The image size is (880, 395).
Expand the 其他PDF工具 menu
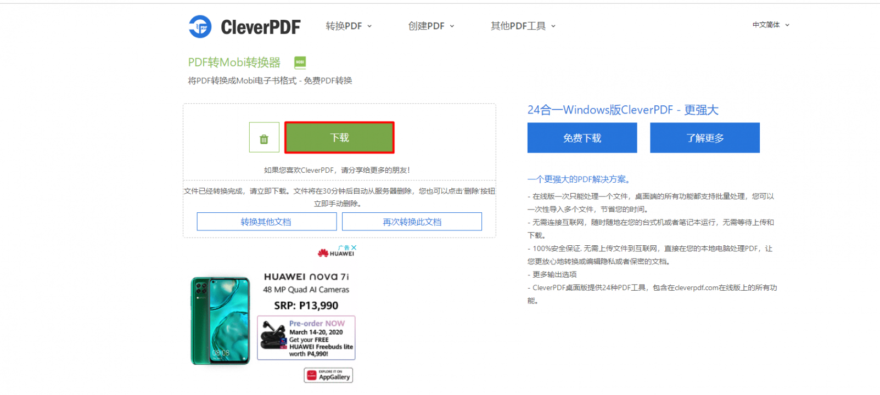[x=523, y=26]
